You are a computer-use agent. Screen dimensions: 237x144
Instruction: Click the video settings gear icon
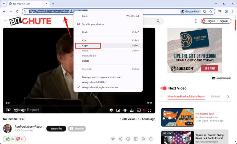click(x=111, y=110)
